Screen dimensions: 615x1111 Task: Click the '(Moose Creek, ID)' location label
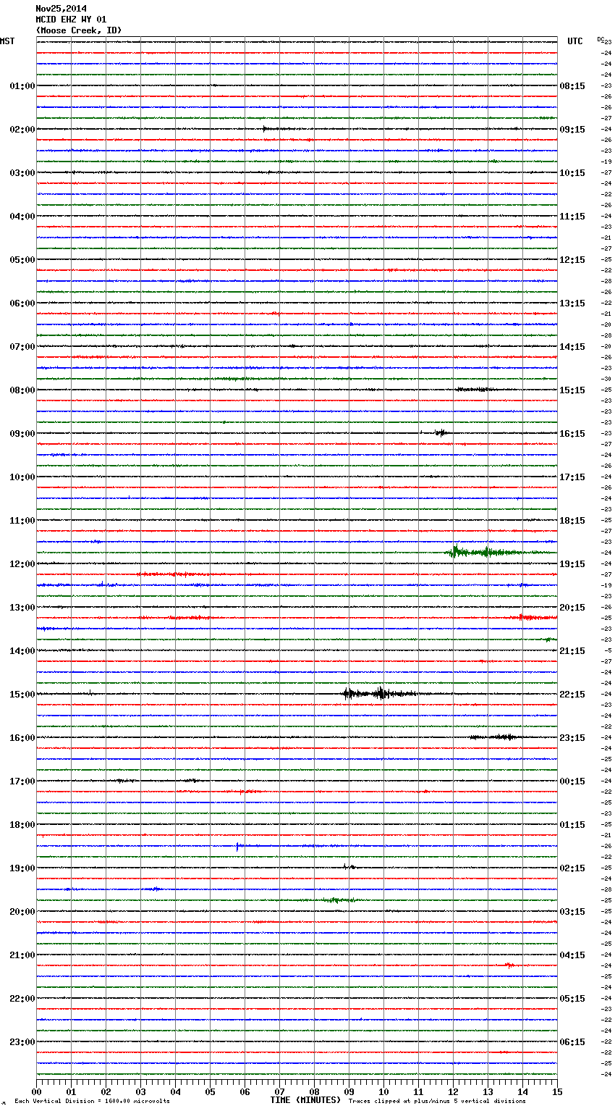pyautogui.click(x=79, y=30)
